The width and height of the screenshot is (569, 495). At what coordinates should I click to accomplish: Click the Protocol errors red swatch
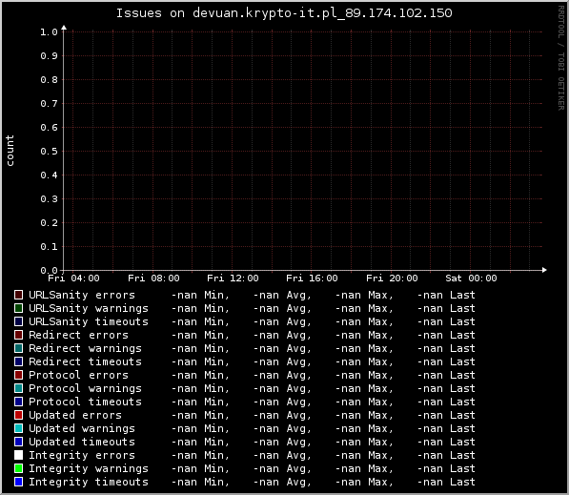point(18,375)
